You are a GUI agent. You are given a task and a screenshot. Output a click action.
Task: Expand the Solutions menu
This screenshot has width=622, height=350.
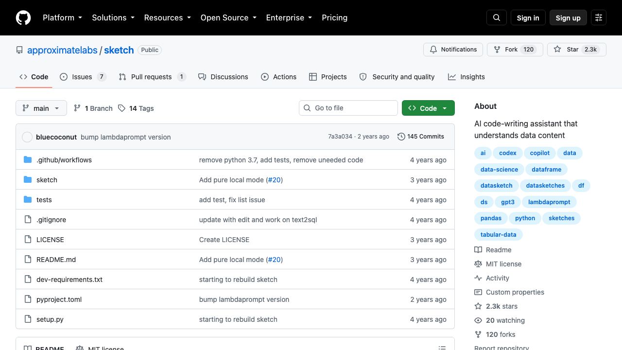click(113, 17)
